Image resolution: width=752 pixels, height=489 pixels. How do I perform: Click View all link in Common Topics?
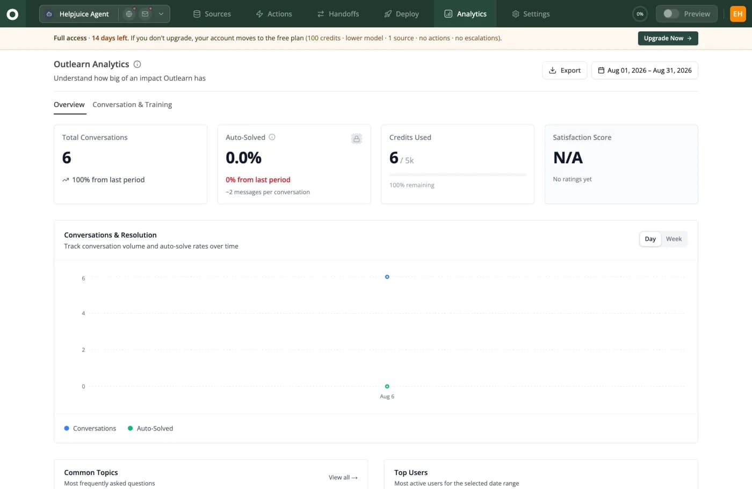click(x=343, y=477)
